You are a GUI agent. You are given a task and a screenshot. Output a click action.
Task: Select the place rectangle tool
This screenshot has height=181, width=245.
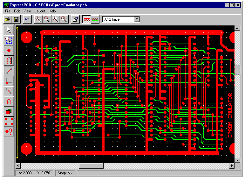(x=9, y=122)
